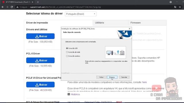Click 'Selecionar idioma do driver' label
The width and height of the screenshot is (184, 103).
44,13
